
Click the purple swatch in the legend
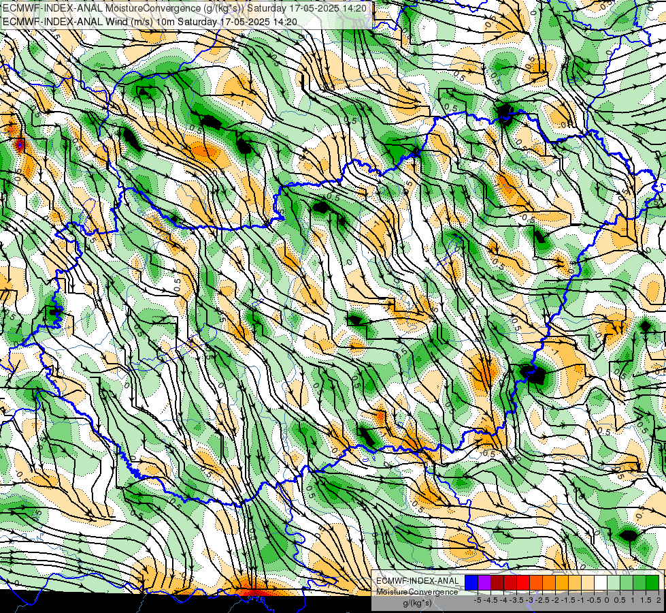484,583
